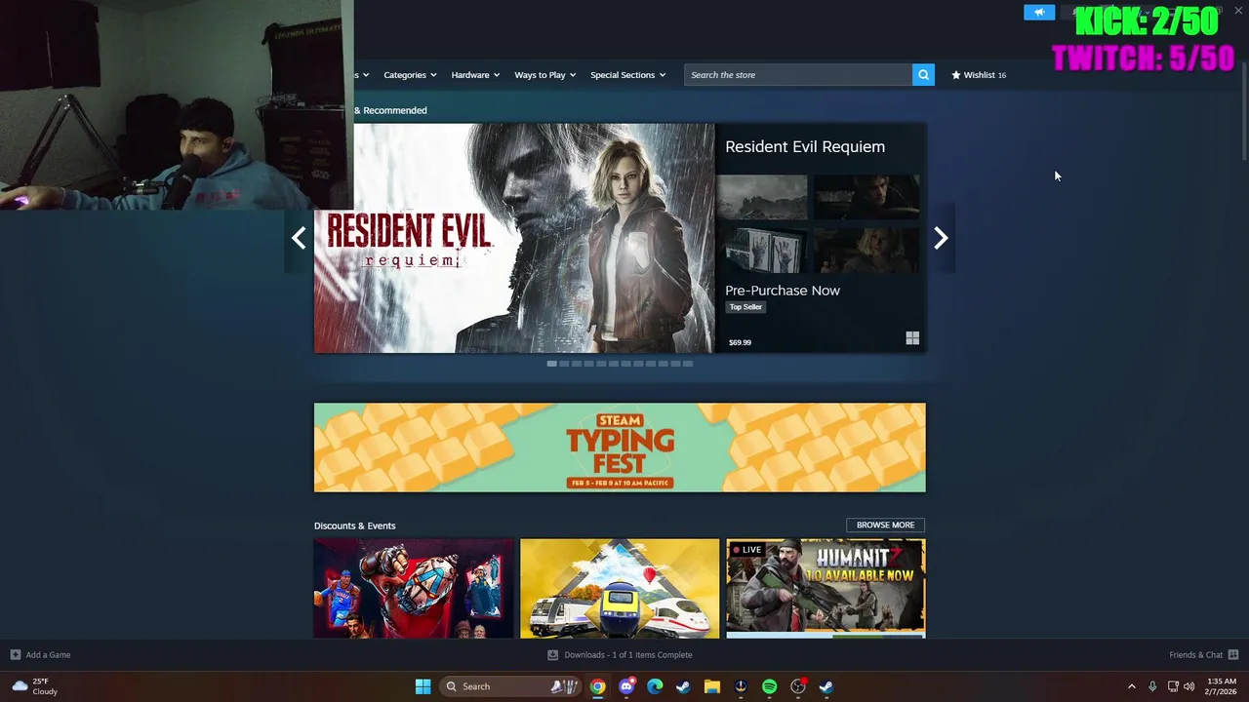Open the Resident Evil Requiem featured banner image
This screenshot has height=702, width=1249.
(x=514, y=238)
